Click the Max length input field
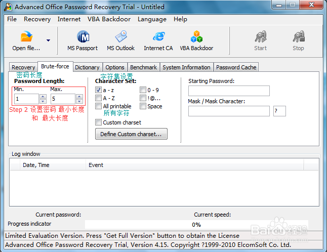 [63, 99]
